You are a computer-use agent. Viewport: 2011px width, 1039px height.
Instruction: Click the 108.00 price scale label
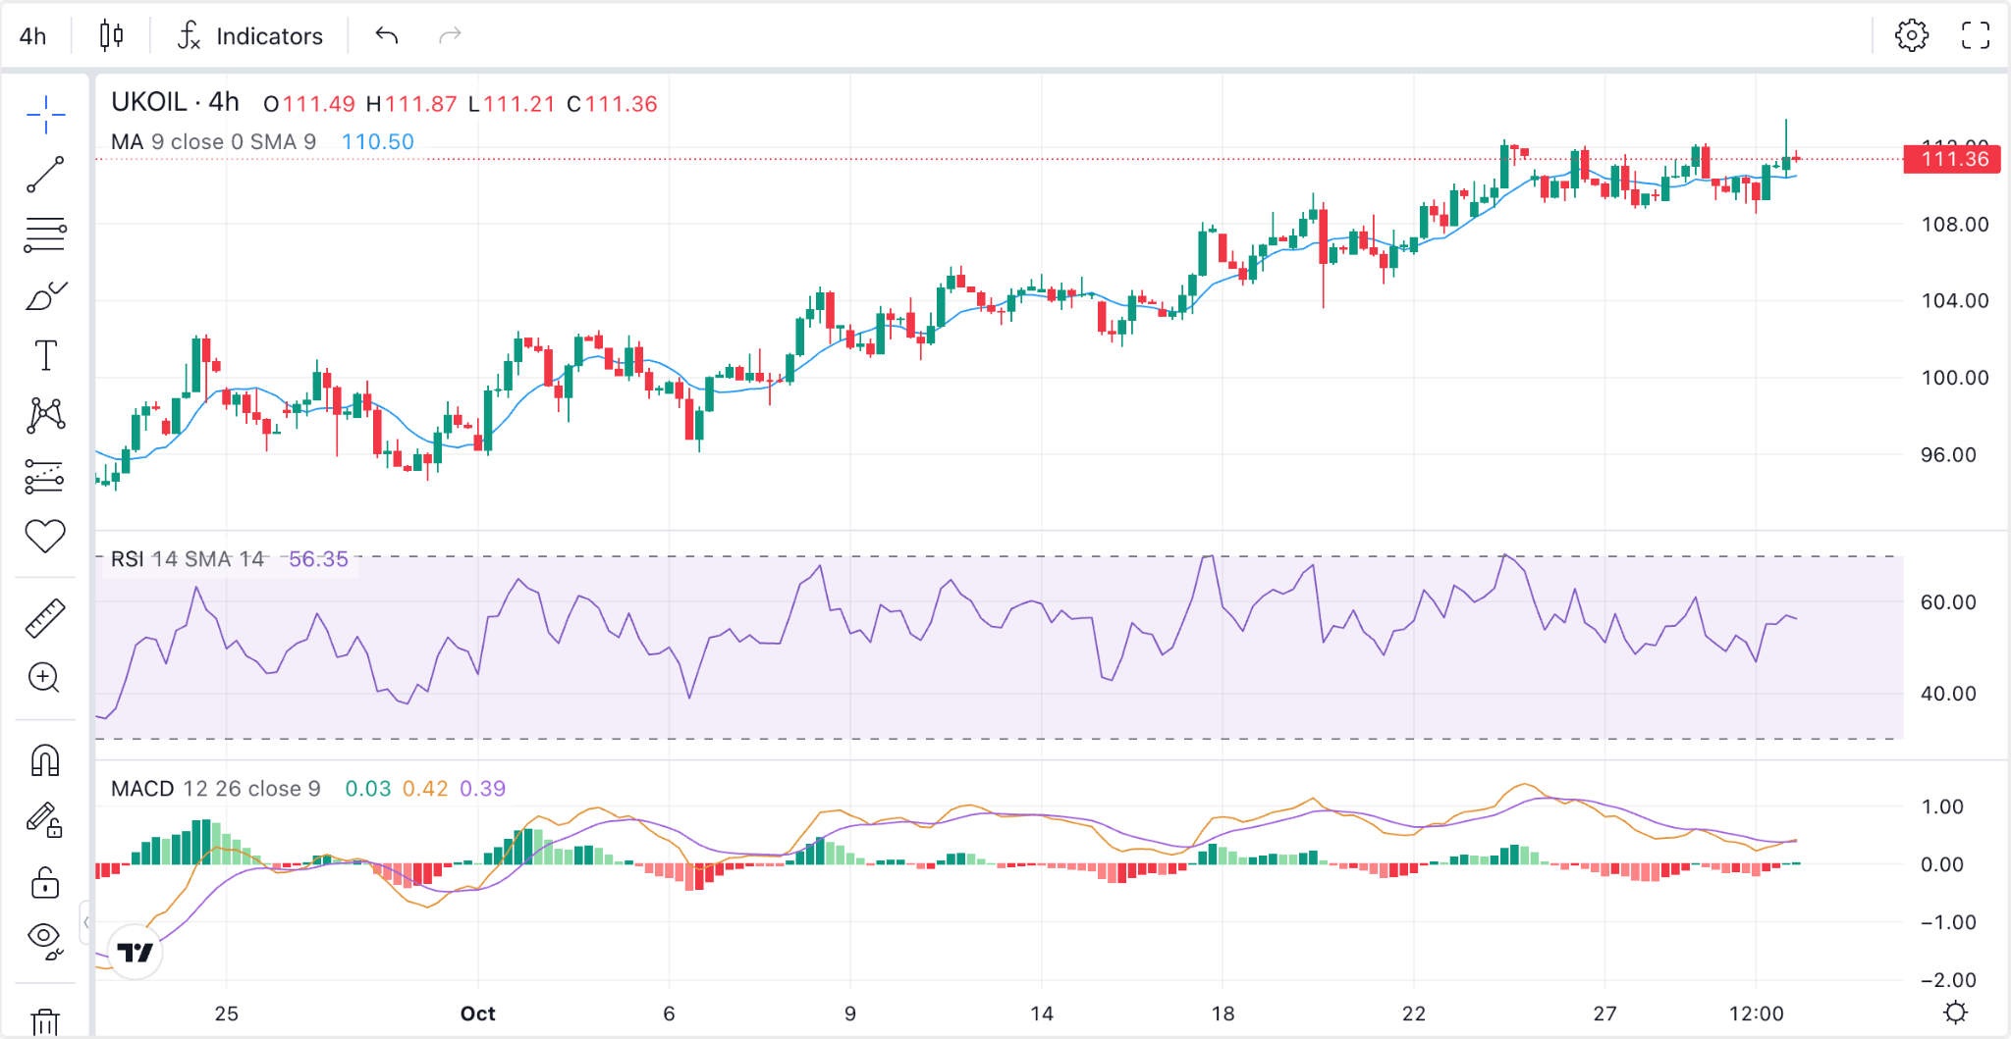[1954, 225]
